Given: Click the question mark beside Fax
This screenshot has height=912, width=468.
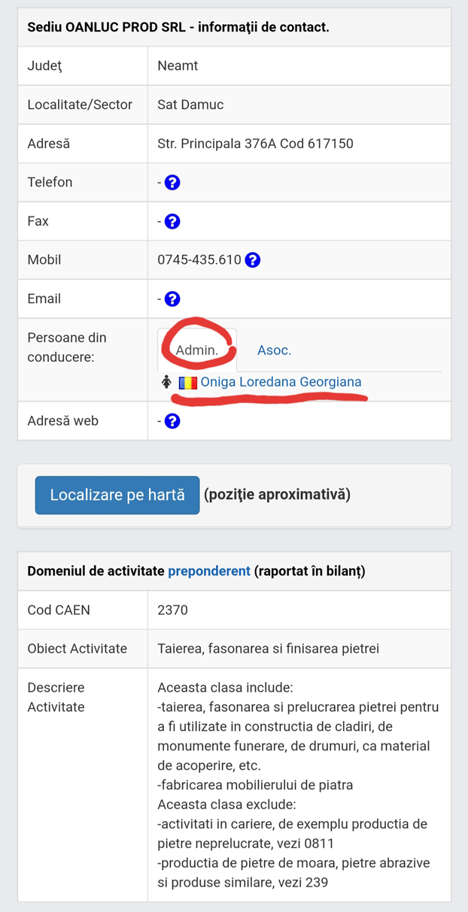Looking at the screenshot, I should 172,221.
